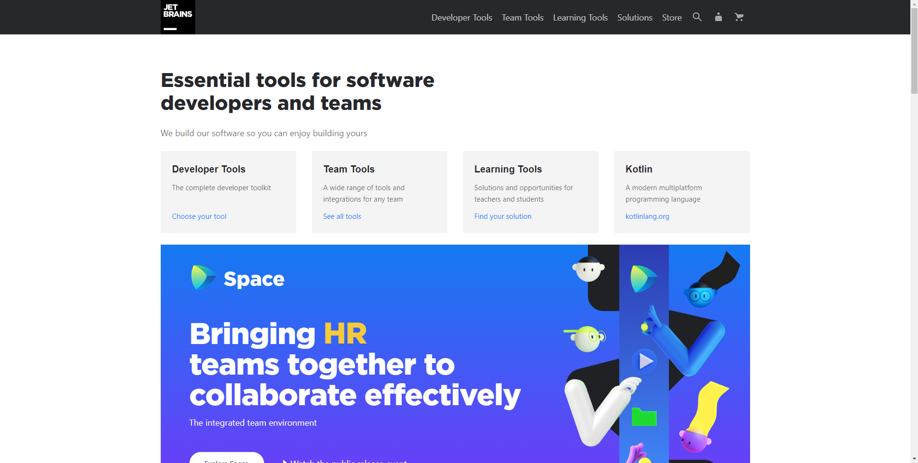
Task: Select the Kotlin card heading
Action: (639, 169)
